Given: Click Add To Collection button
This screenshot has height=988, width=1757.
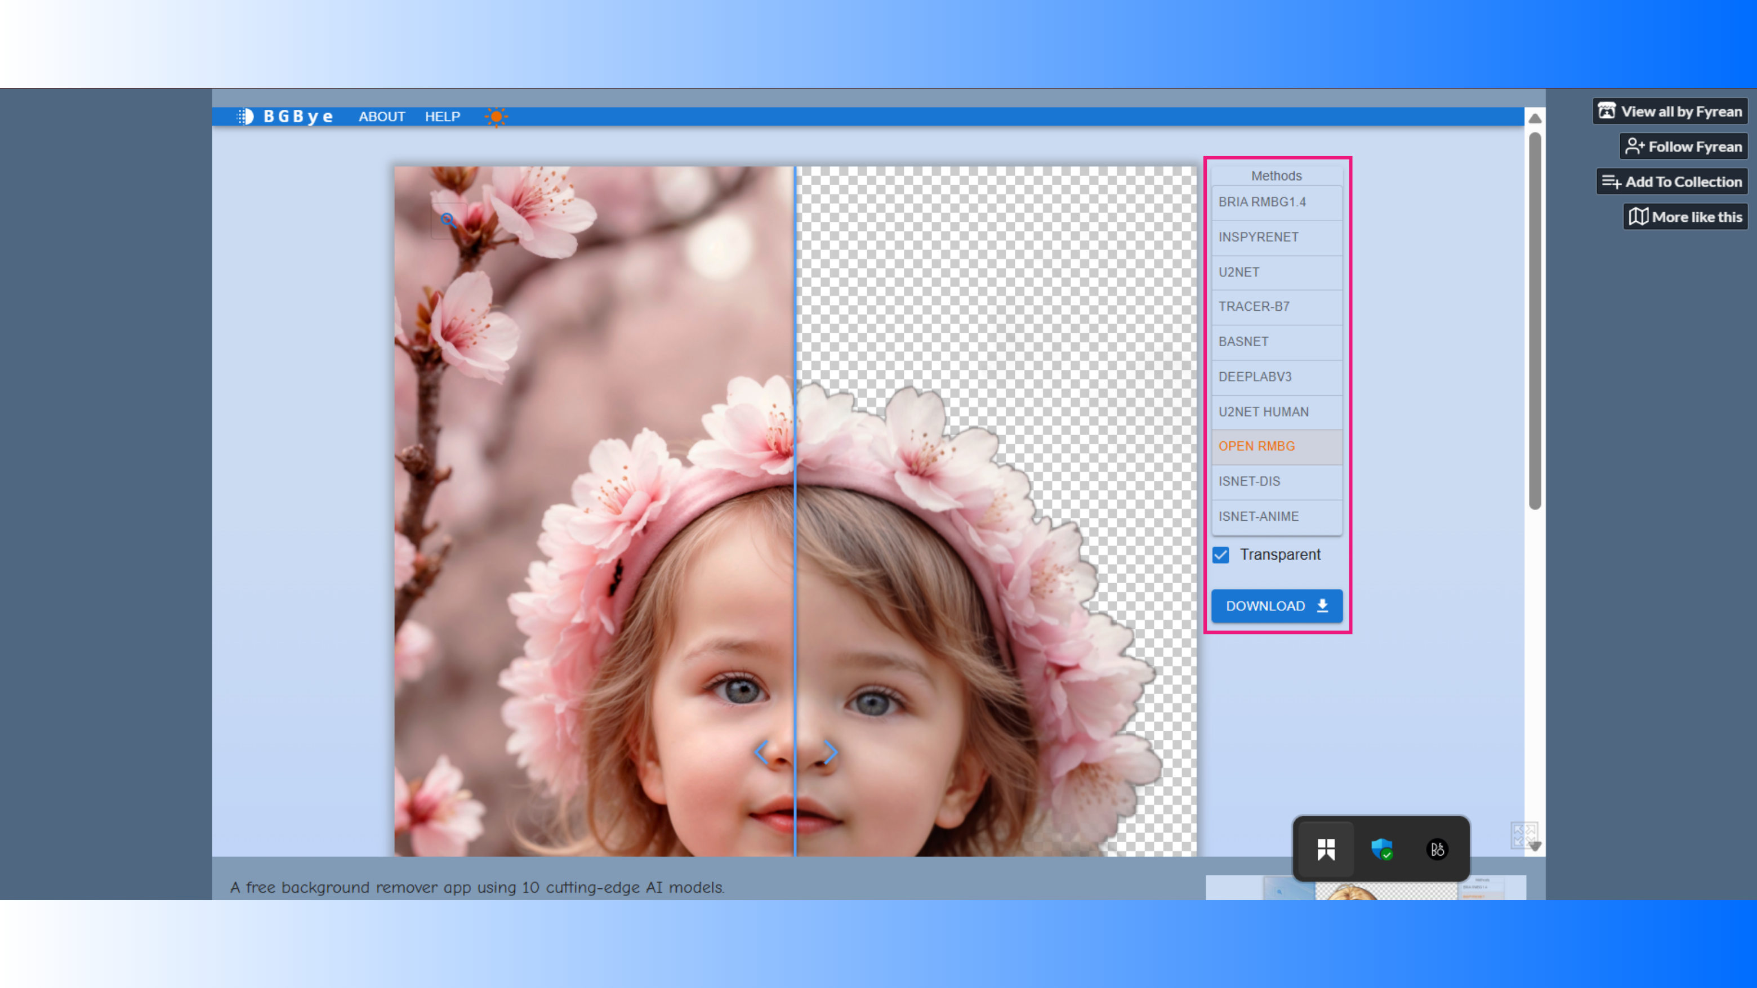Looking at the screenshot, I should point(1672,181).
